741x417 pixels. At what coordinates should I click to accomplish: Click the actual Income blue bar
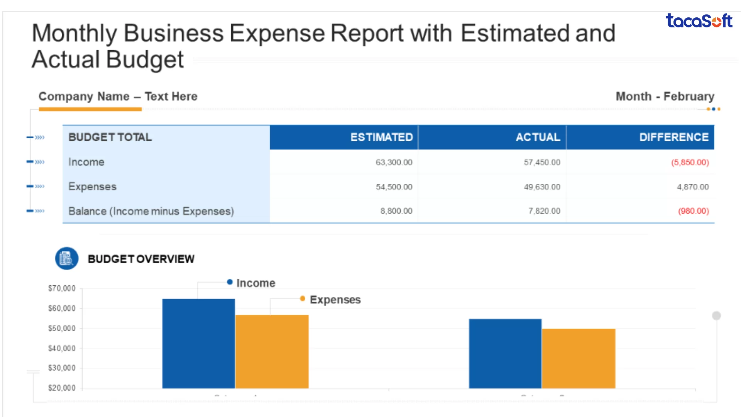(505, 353)
